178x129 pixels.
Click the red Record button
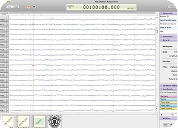coord(29,7)
